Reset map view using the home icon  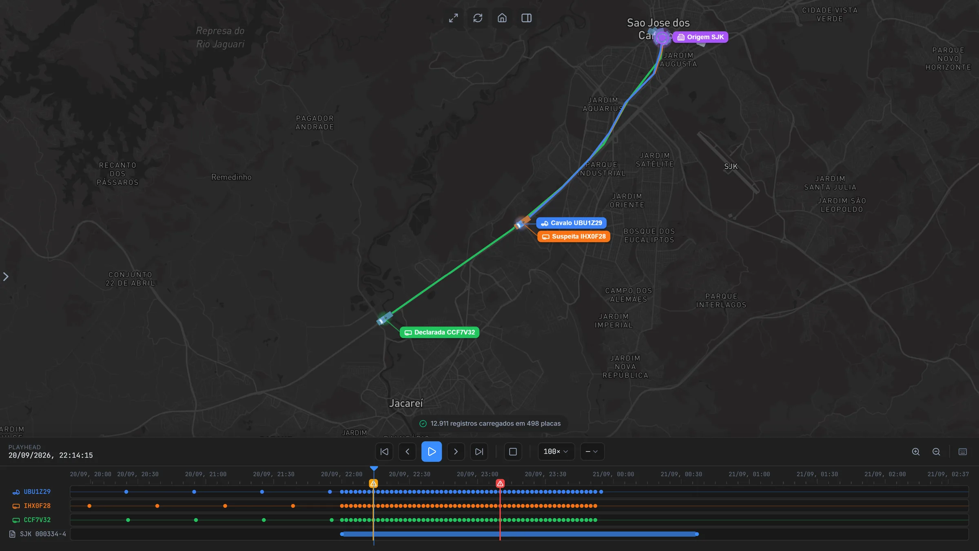(502, 18)
